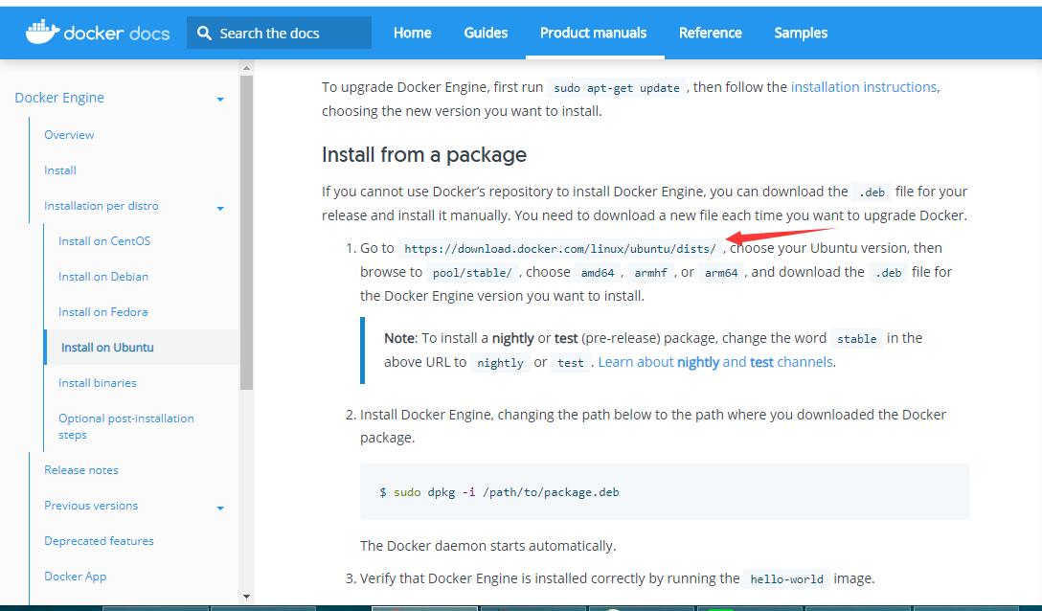Viewport: 1042px width, 611px height.
Task: Click sidebar scrollbar up arrow
Action: pos(246,68)
